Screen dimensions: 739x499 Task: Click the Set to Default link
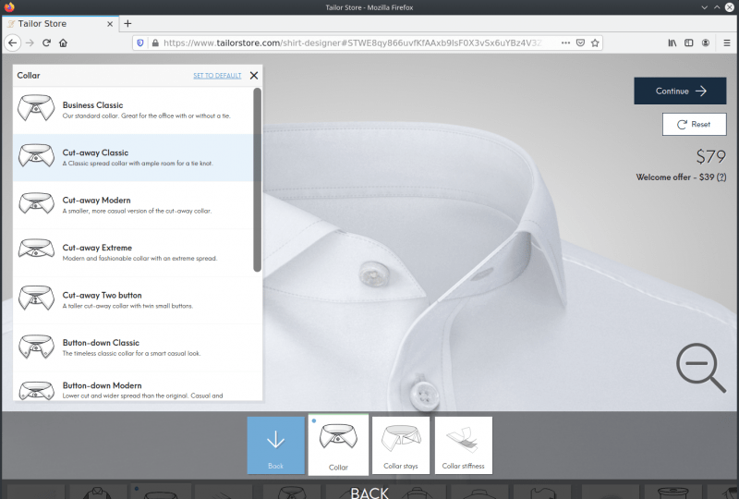pos(217,76)
